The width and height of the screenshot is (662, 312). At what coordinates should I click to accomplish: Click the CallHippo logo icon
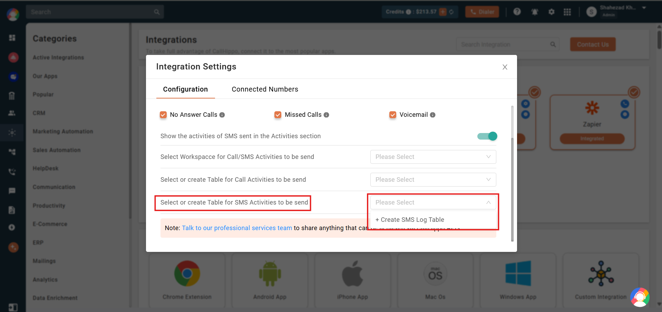13,15
